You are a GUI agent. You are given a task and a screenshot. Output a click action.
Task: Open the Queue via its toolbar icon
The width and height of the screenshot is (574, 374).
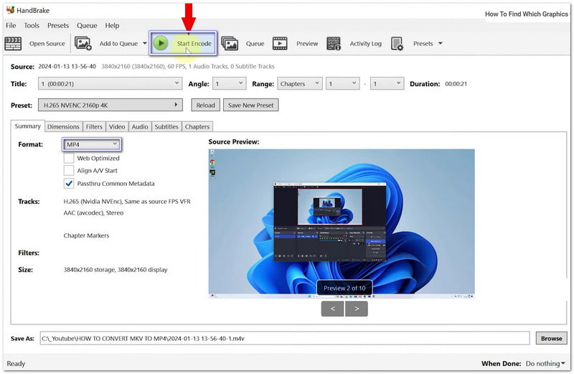click(x=230, y=44)
